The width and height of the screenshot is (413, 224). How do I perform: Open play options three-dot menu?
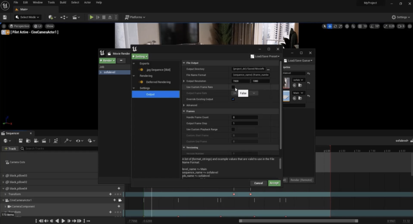coord(116,17)
